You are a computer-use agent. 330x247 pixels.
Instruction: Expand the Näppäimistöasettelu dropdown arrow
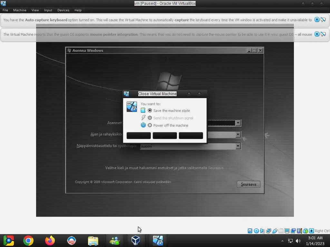238,146
